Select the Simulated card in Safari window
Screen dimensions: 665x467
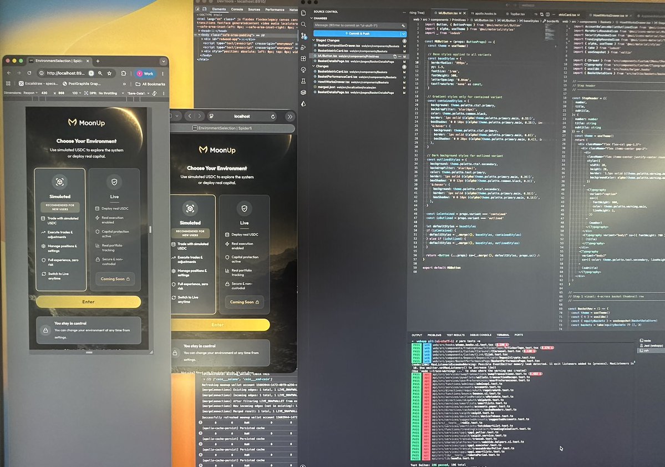192,254
